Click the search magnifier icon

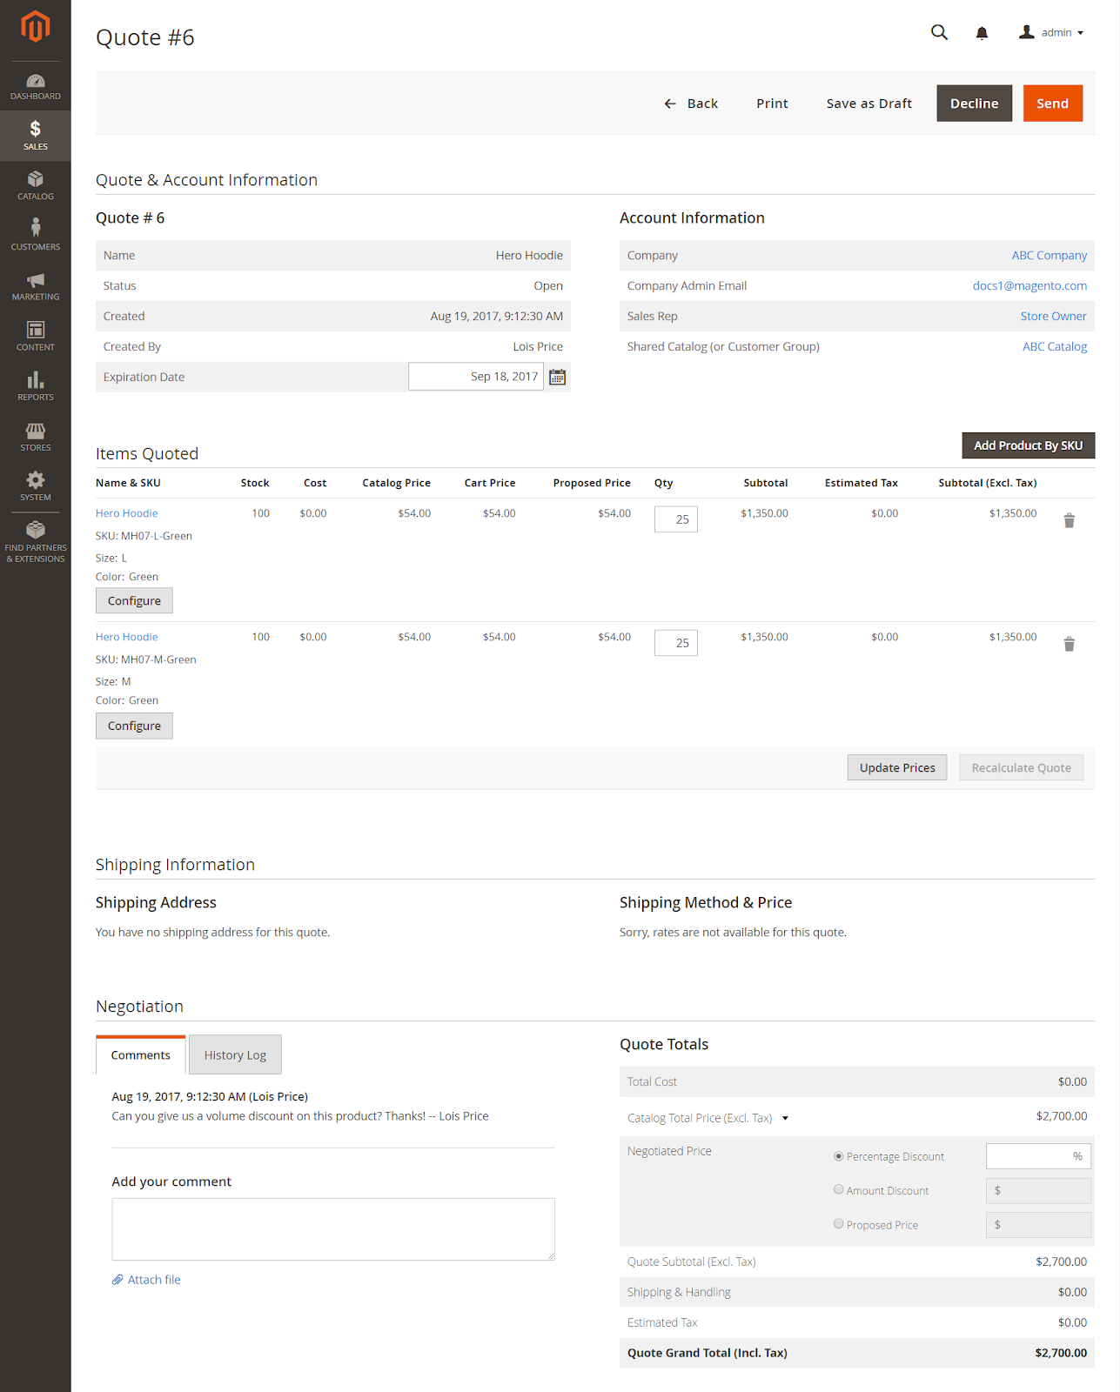tap(939, 32)
